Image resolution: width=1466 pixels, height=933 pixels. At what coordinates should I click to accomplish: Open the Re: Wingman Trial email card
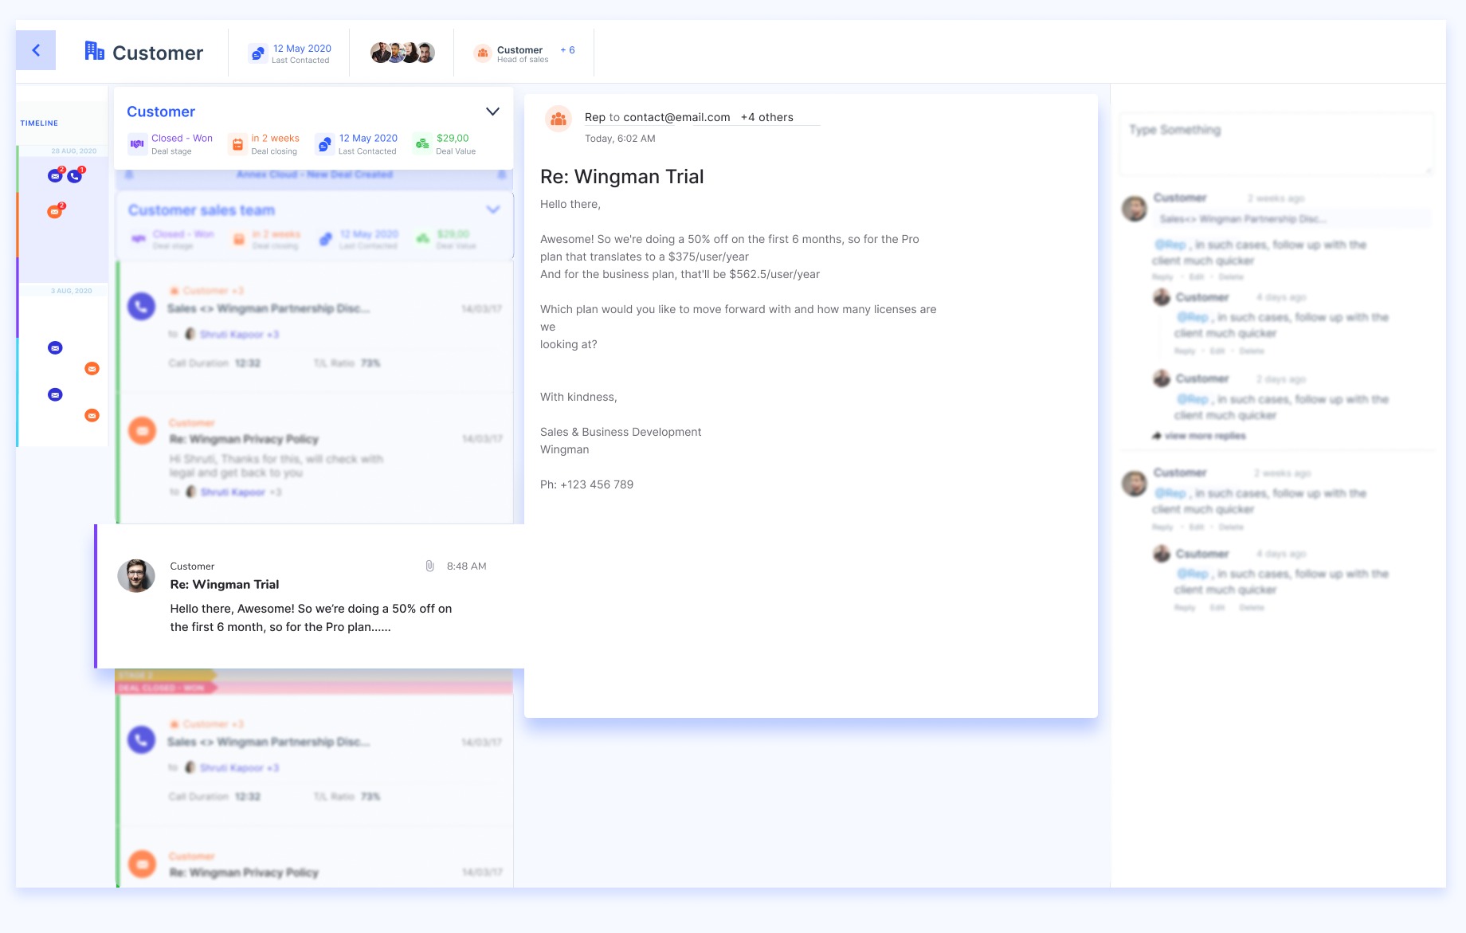(x=311, y=596)
